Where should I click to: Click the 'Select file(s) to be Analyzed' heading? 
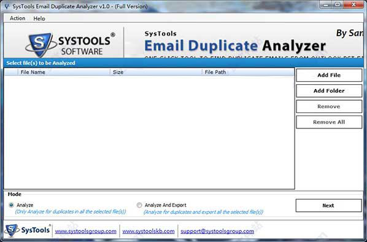41,63
